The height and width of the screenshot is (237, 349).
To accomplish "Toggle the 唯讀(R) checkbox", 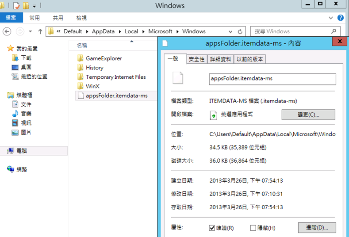I will click(x=212, y=228).
